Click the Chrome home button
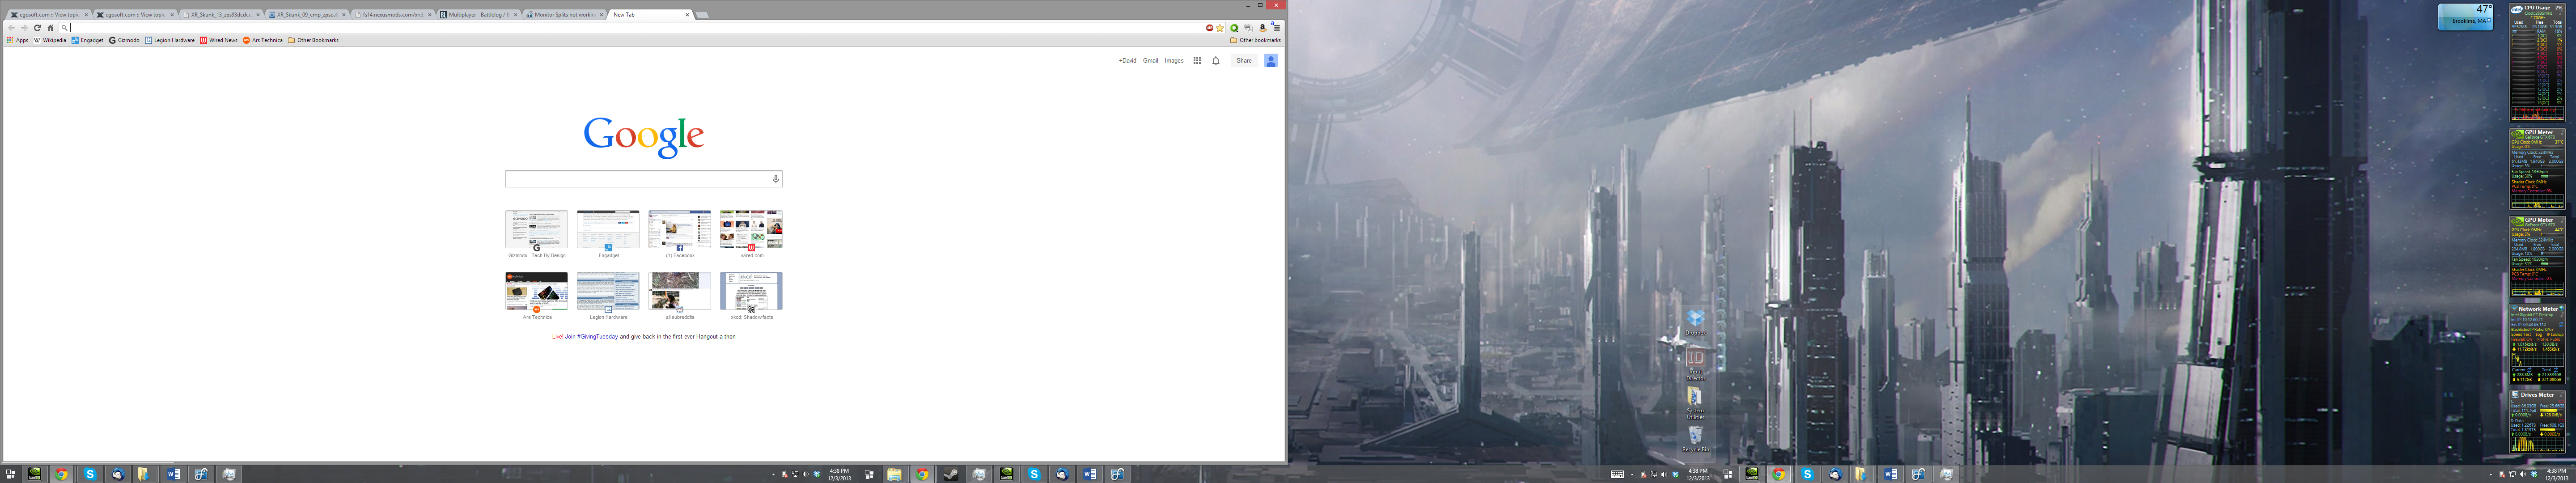 (x=50, y=28)
